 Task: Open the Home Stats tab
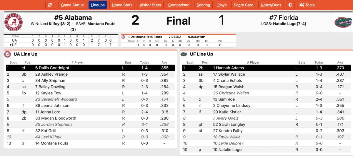[x=122, y=5]
